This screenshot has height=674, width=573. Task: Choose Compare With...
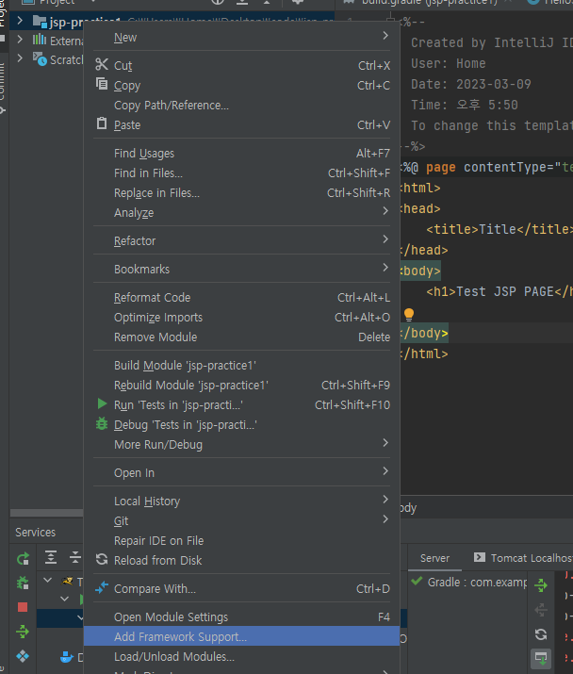(x=241, y=589)
